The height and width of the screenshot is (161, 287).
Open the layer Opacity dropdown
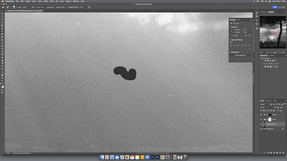point(284,107)
